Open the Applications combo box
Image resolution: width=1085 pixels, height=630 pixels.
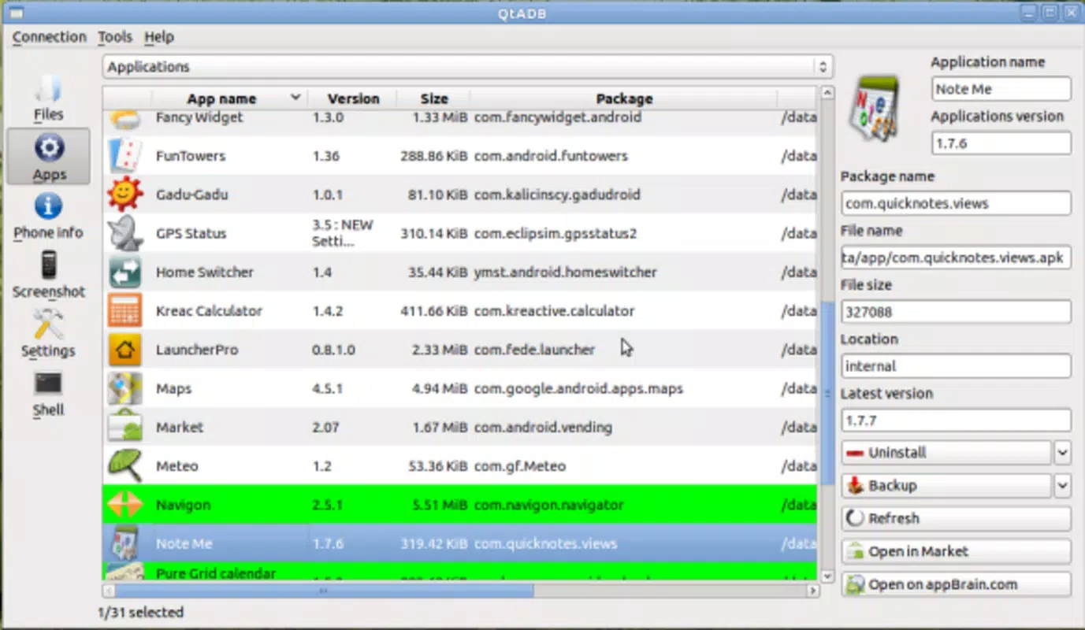[467, 67]
